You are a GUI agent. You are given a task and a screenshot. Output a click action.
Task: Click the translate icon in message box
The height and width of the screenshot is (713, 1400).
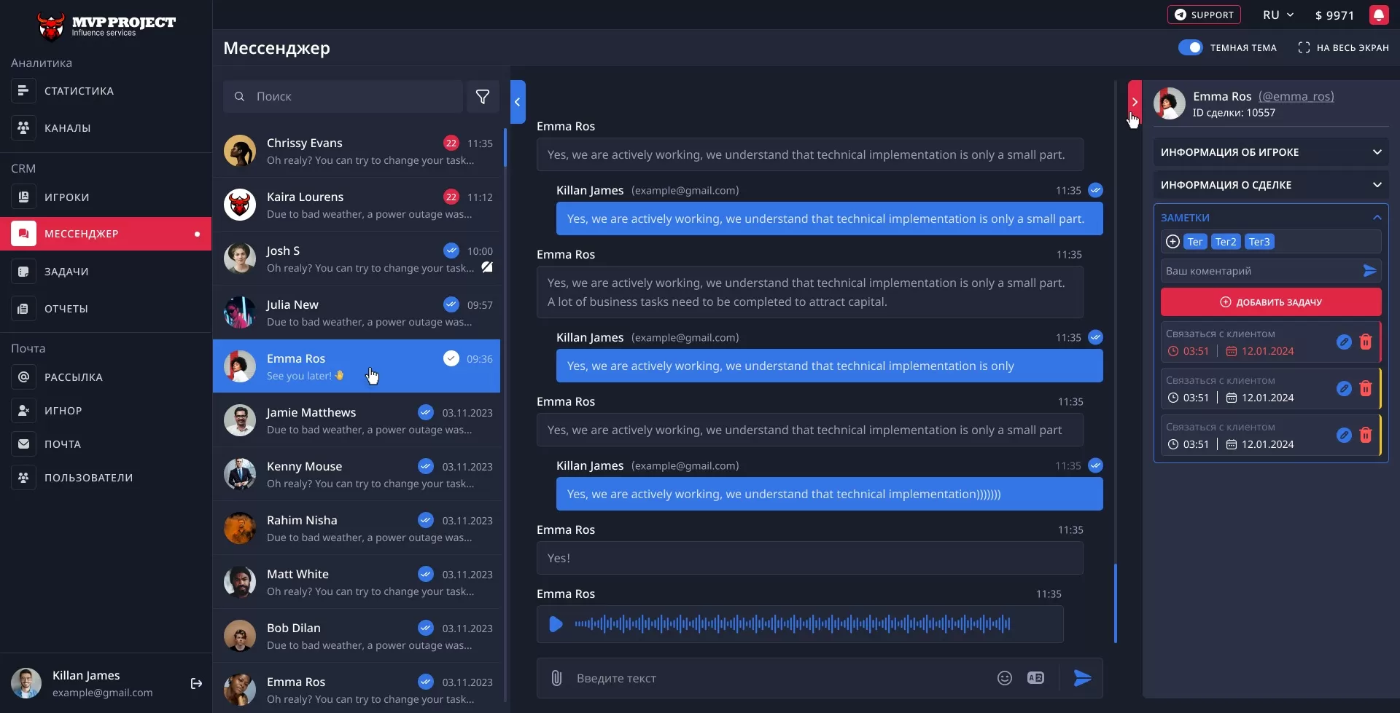[x=1035, y=678]
